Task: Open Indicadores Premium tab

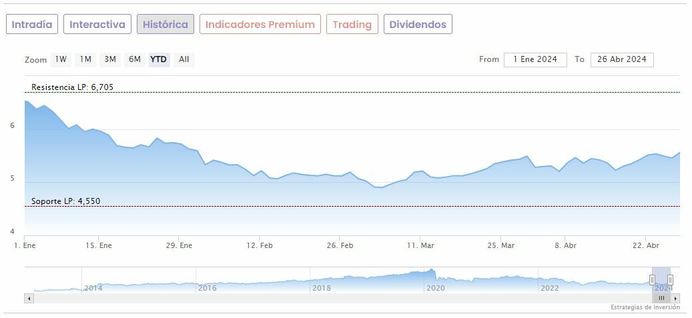Action: coord(260,25)
